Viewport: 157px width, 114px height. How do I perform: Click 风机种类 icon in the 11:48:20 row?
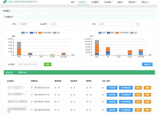pyautogui.click(x=71, y=101)
